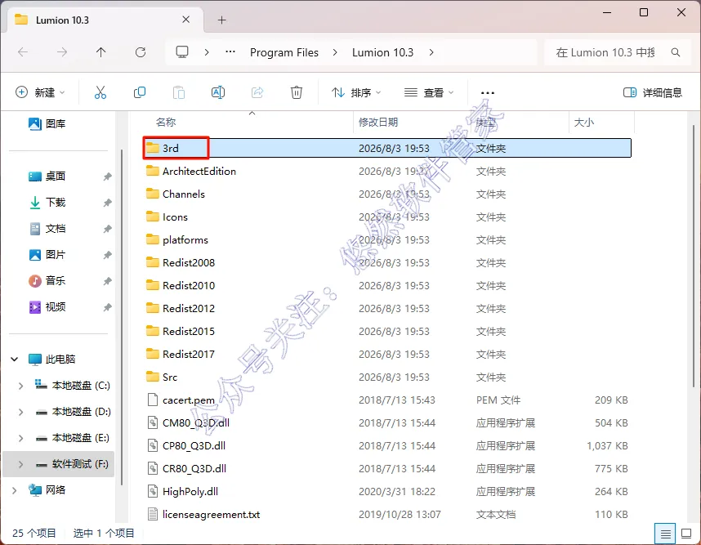701x545 pixels.
Task: Open the three-dot See more toolbar menu
Action: click(x=487, y=93)
